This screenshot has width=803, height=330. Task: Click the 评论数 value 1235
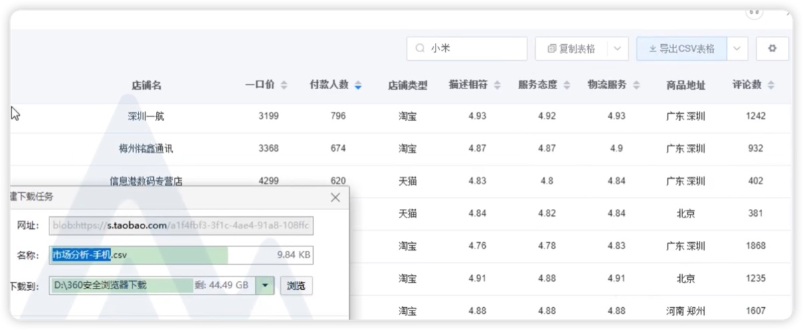[755, 278]
